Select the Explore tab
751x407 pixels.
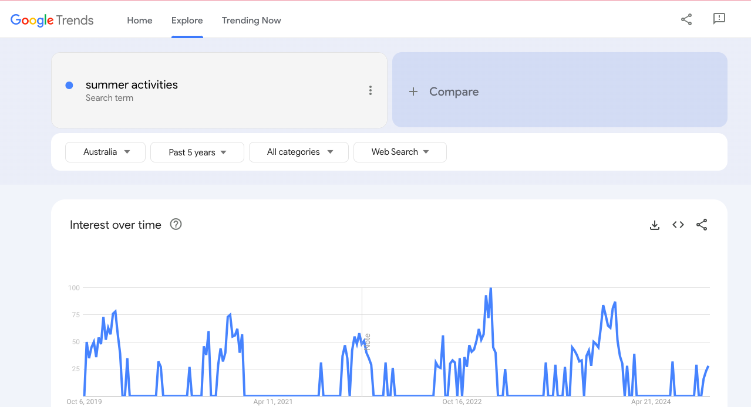[187, 21]
